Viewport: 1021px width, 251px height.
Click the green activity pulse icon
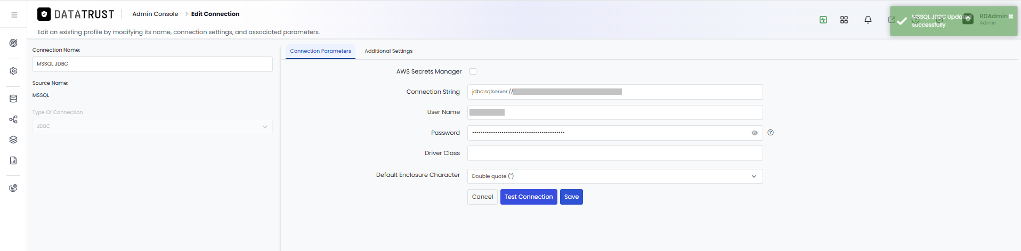(823, 20)
